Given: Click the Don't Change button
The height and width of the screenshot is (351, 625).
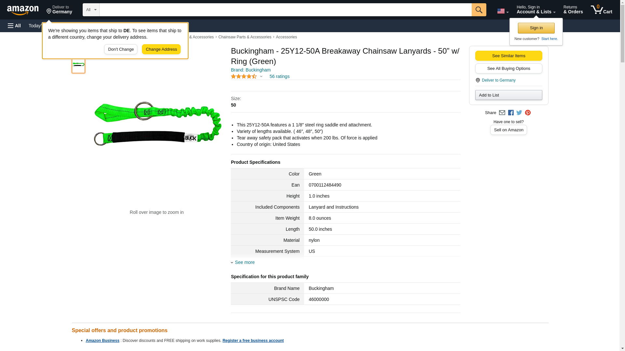Looking at the screenshot, I should [x=121, y=49].
